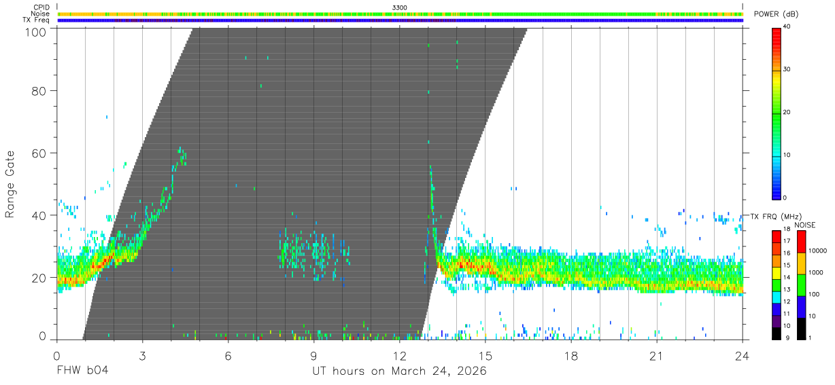835x385 pixels.
Task: Click the 6 tick on UT hours axis
Action: point(228,356)
